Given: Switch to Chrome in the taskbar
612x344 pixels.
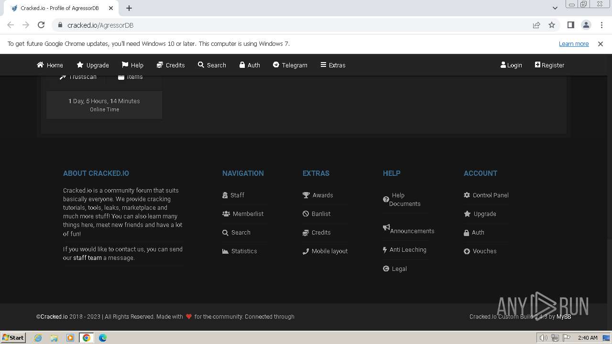Looking at the screenshot, I should click(x=86, y=338).
